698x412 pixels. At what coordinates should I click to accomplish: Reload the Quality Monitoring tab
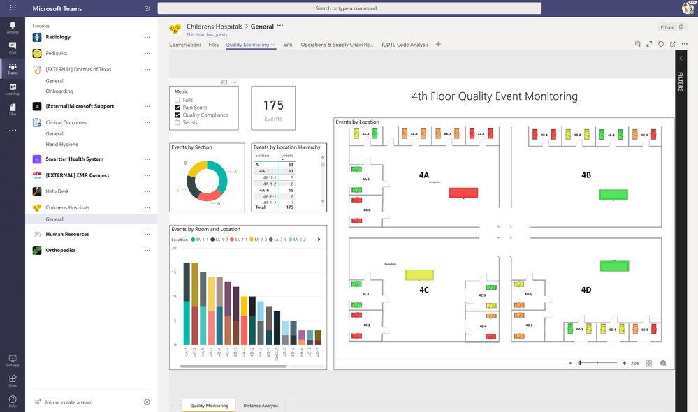[661, 44]
